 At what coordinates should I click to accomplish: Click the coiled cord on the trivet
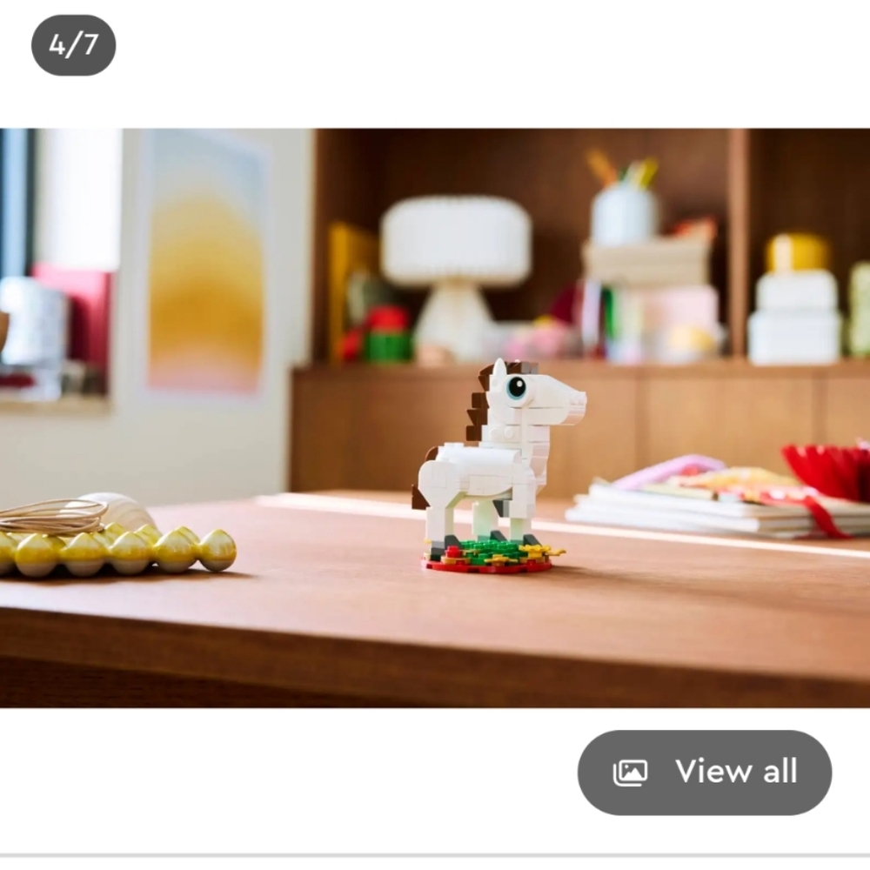tap(51, 514)
